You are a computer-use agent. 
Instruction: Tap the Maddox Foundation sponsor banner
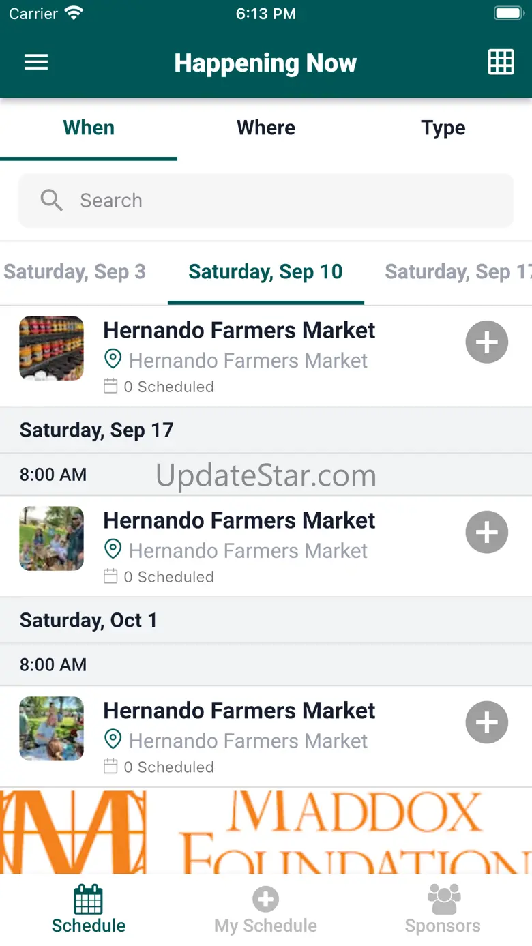click(266, 831)
